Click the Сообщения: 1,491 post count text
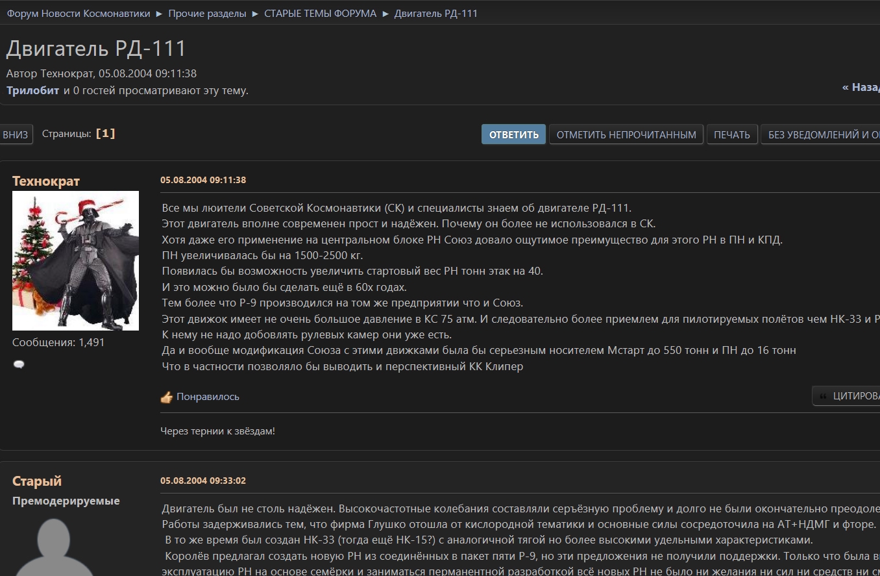The image size is (880, 576). 58,342
